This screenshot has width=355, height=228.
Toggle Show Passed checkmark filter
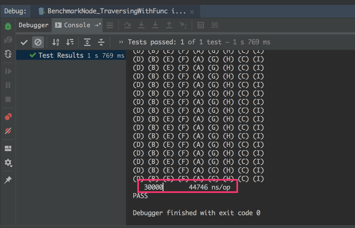tap(24, 42)
